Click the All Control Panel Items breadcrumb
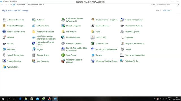This screenshot has width=181, height=101. 35,5
